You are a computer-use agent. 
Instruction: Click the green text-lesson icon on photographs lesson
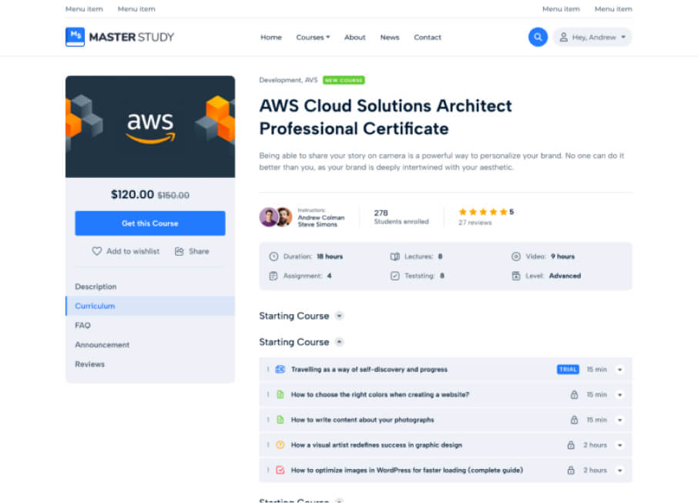[280, 420]
